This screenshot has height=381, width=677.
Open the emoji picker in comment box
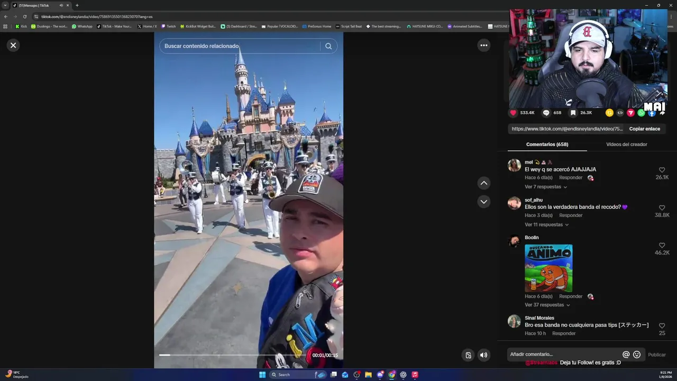coord(637,355)
